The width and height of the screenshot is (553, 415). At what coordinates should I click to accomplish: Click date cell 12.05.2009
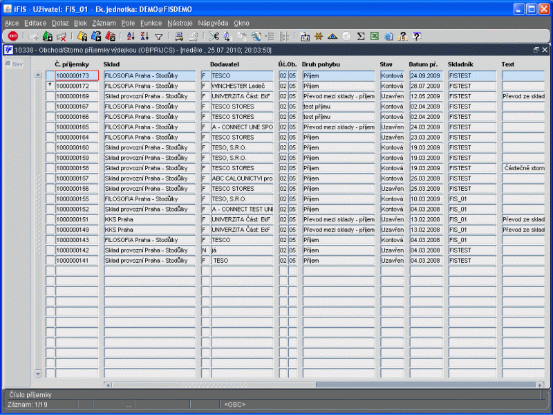tap(426, 96)
